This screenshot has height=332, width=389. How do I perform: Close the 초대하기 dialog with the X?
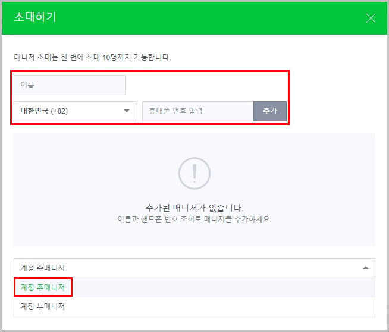point(371,18)
